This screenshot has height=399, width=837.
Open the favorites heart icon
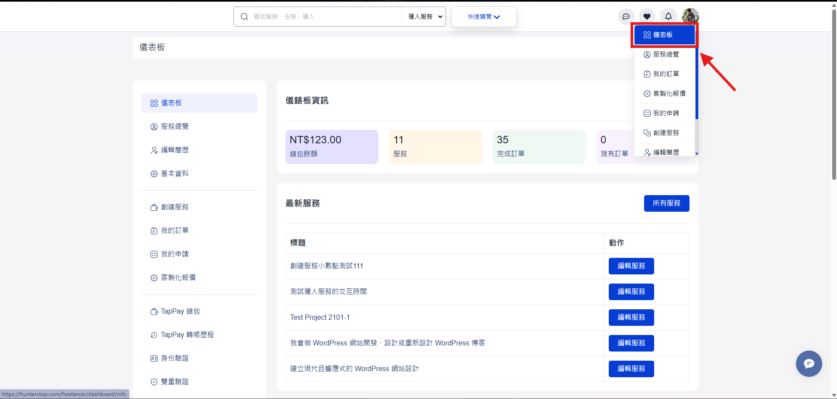tap(647, 17)
